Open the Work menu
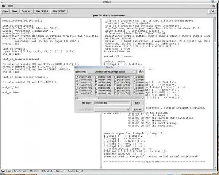Viewport: 219px width, 175px height. click(x=11, y=6)
